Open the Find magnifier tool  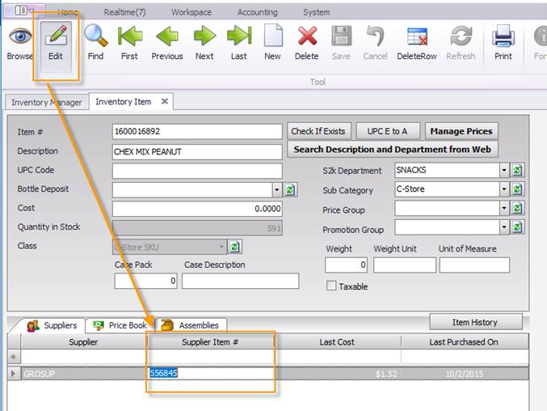(95, 37)
